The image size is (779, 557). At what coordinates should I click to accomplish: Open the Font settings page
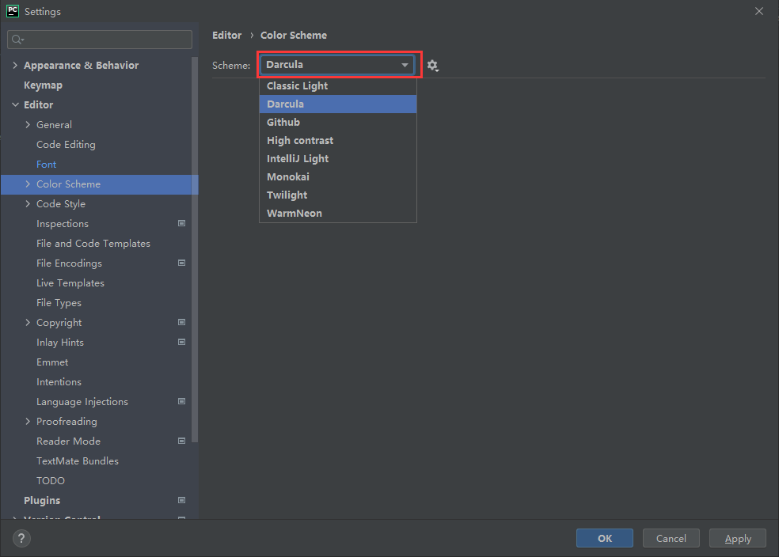pos(47,165)
